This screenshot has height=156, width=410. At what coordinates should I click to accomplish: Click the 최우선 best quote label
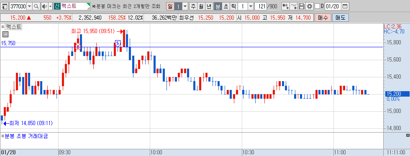187,18
